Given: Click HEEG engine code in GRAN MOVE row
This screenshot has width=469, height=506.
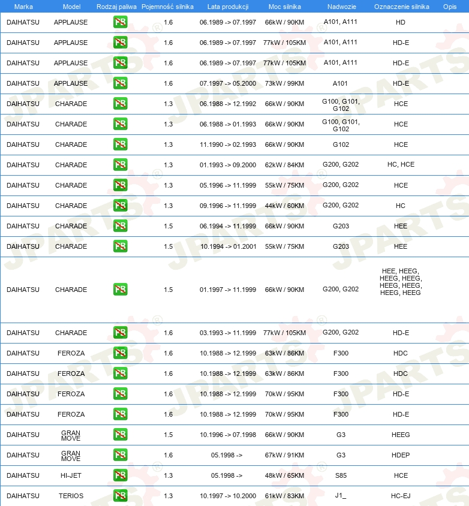Looking at the screenshot, I should [x=401, y=435].
